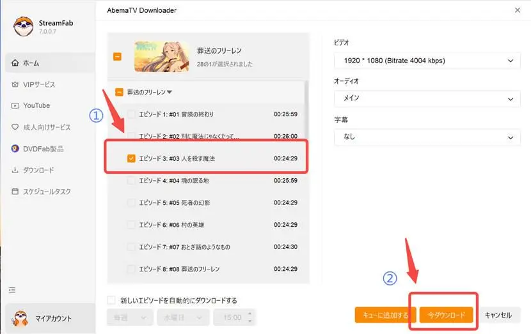531x334 pixels.
Task: Open the ホーム sidebar item
Action: pyautogui.click(x=50, y=63)
